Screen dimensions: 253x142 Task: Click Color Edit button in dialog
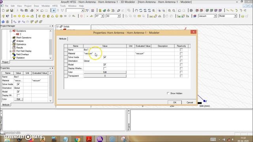[105, 72]
